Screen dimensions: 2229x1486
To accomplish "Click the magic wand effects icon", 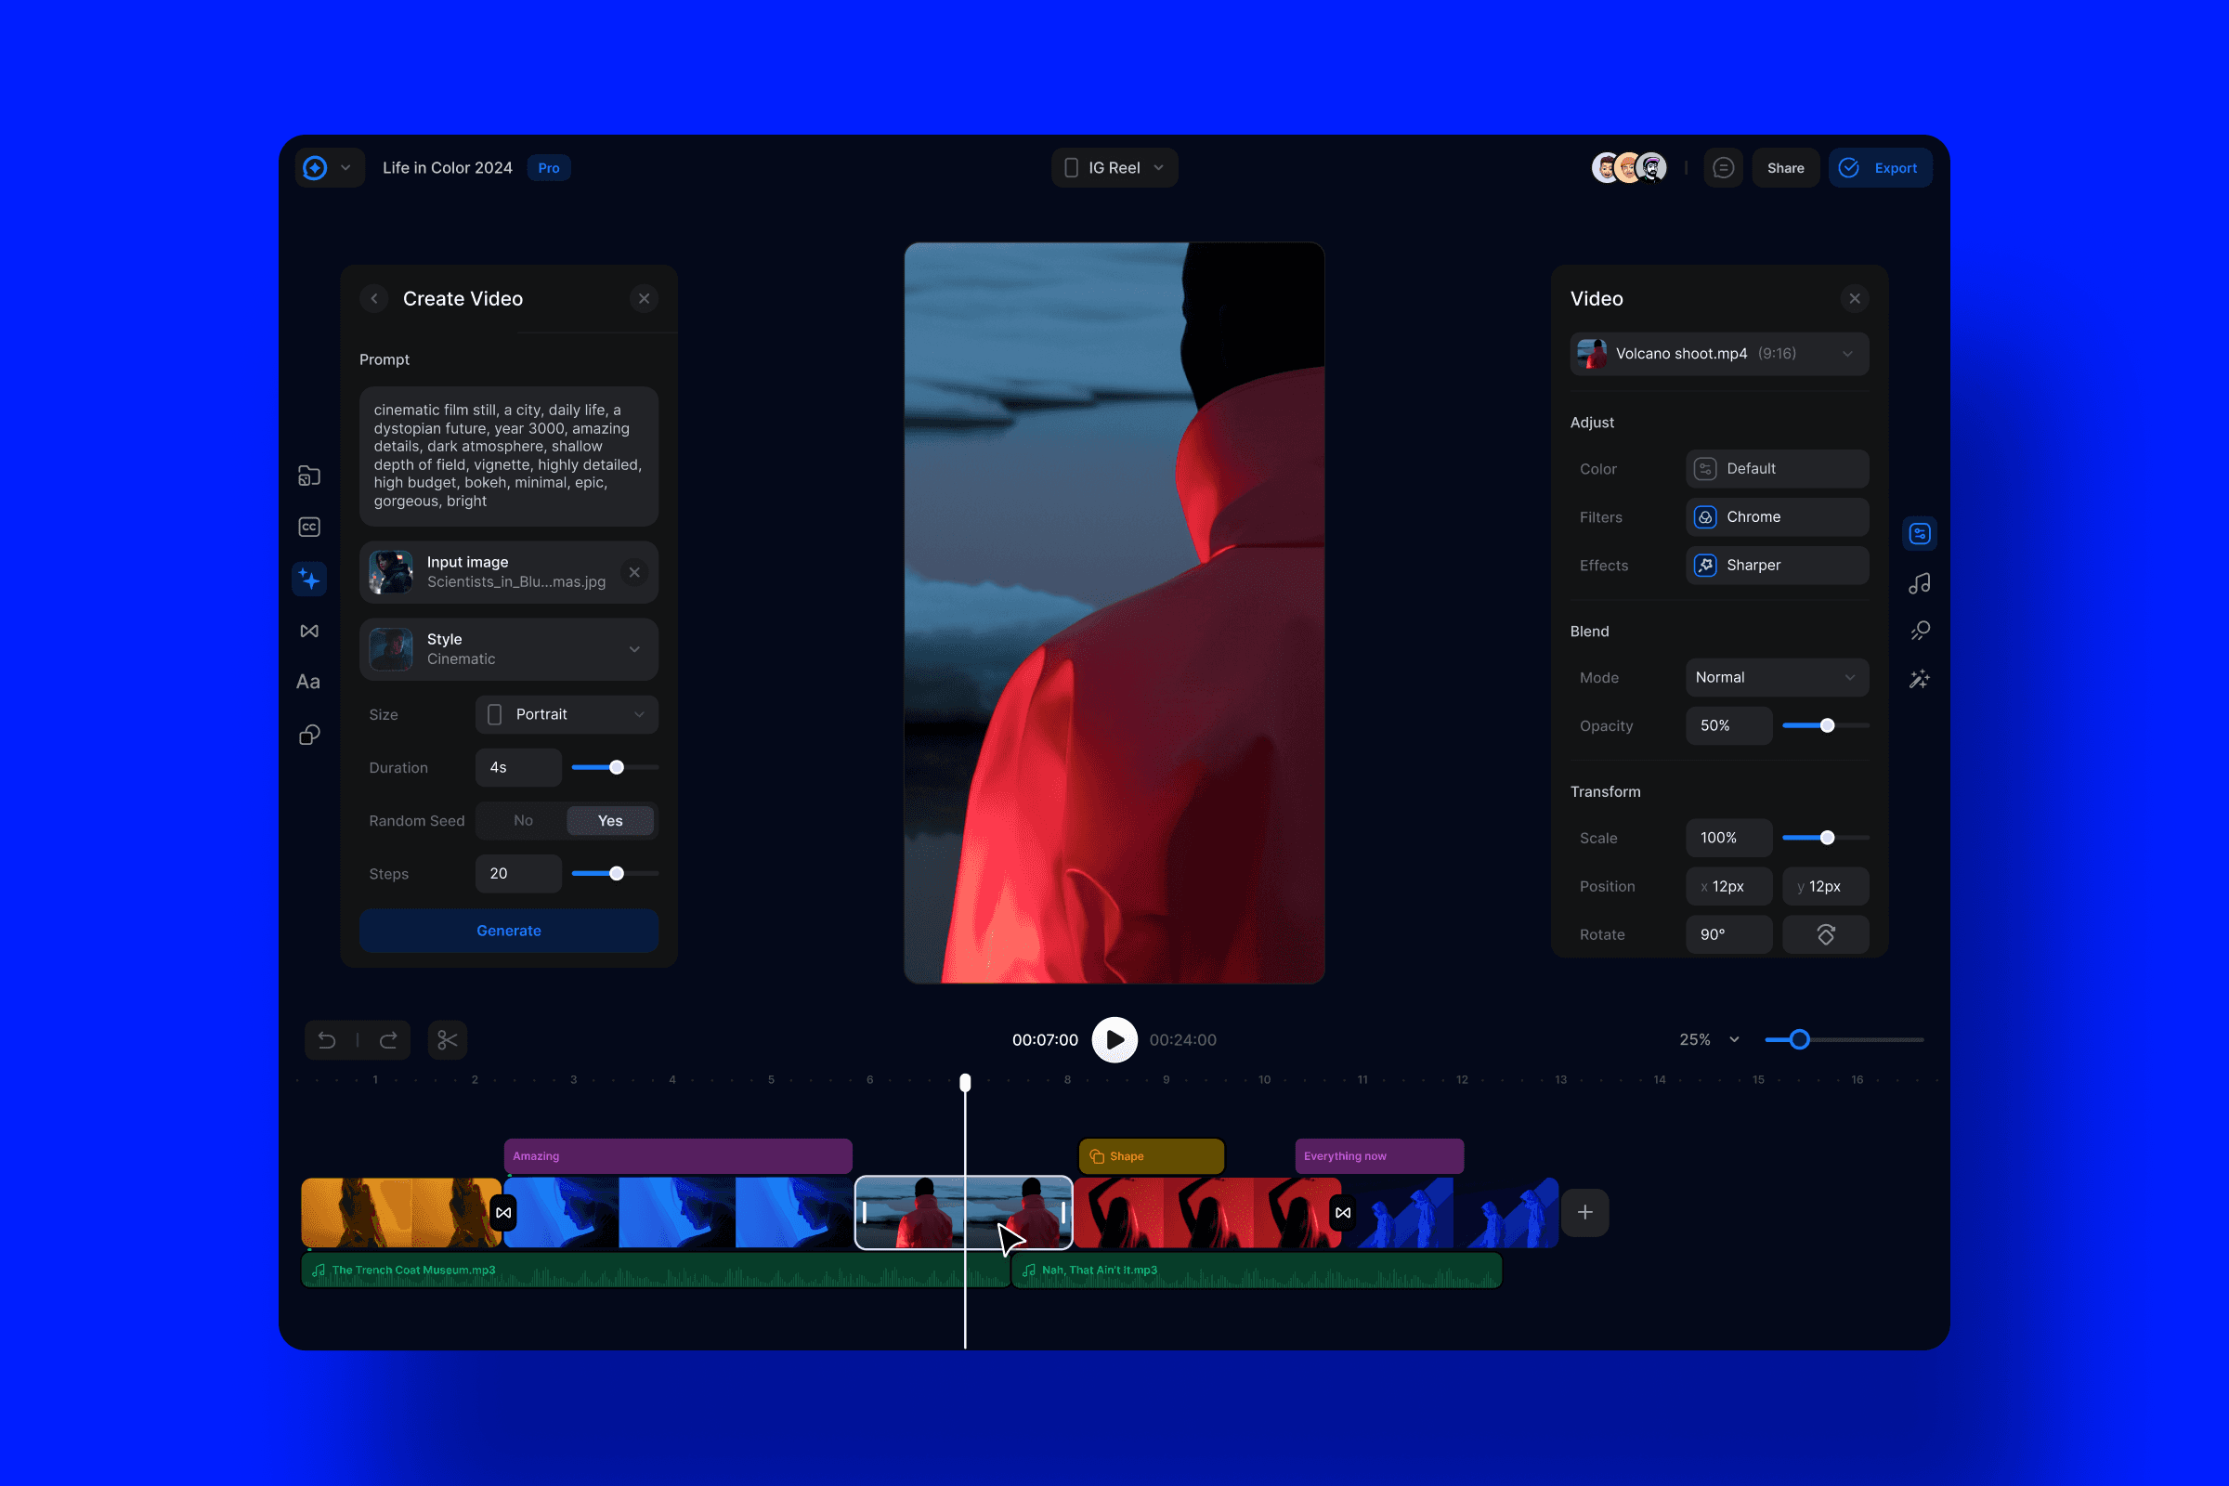I will pyautogui.click(x=1919, y=679).
